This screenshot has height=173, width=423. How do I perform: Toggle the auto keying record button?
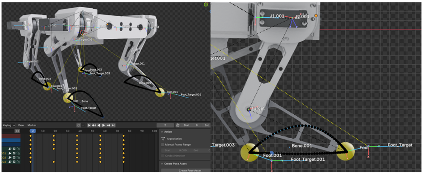click(x=79, y=125)
